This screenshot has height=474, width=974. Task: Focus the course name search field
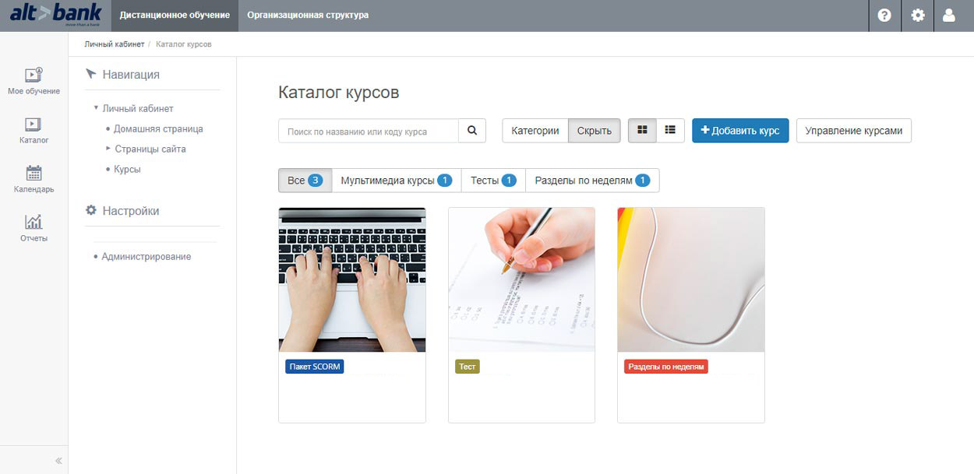click(x=369, y=131)
